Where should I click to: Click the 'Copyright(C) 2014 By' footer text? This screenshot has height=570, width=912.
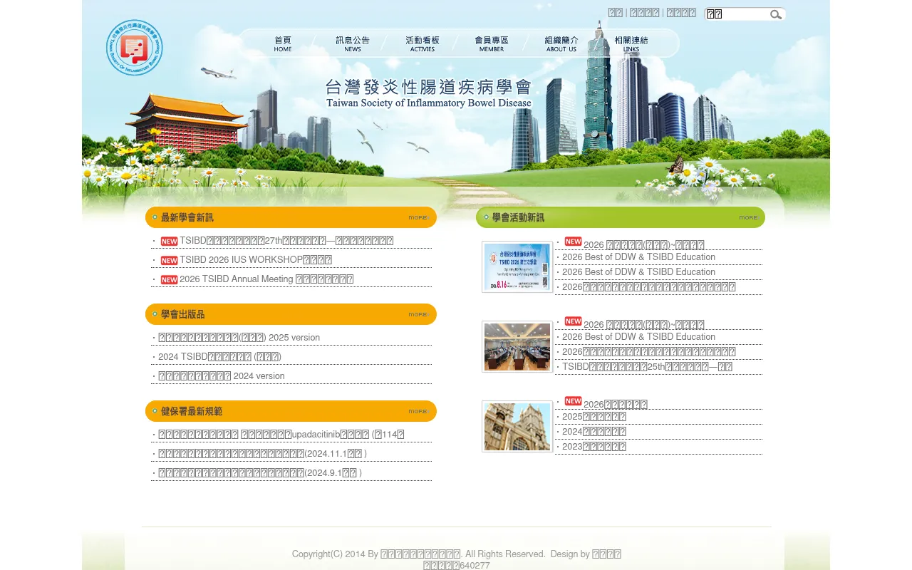click(x=335, y=554)
